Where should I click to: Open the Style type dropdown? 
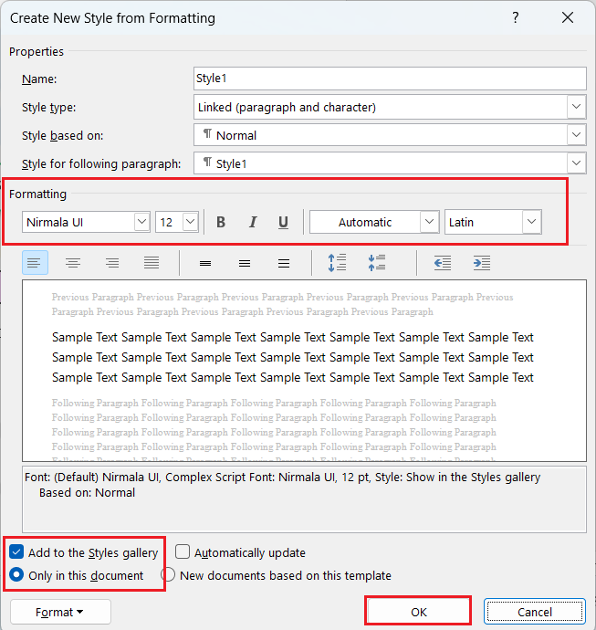(576, 107)
